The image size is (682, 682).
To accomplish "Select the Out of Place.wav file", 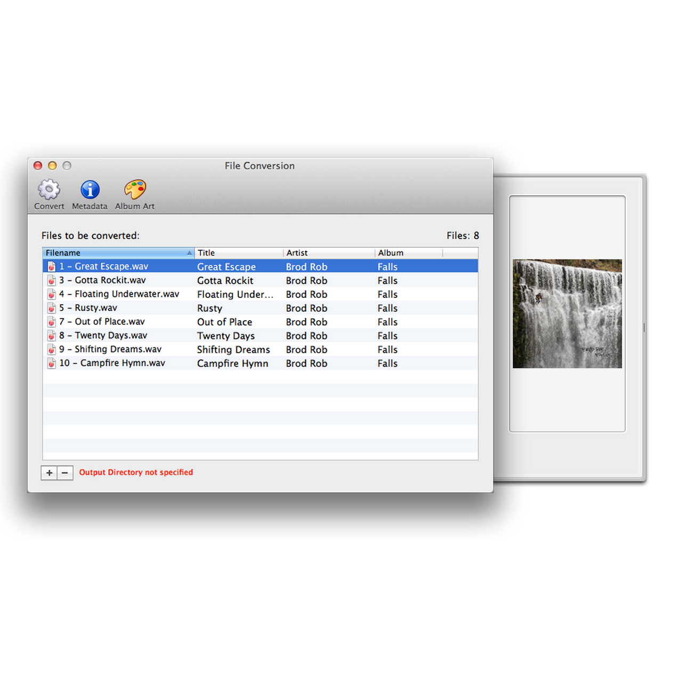I will [x=110, y=322].
